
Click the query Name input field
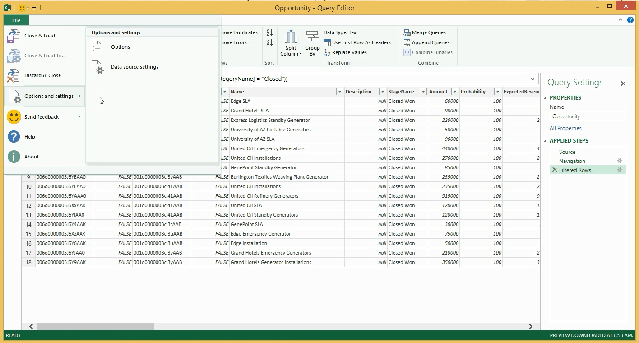tap(588, 116)
